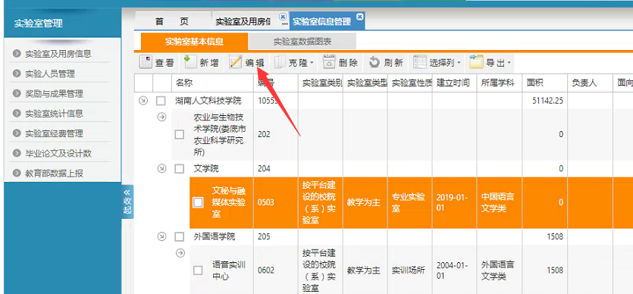Sort by the 面积 column header

pos(535,83)
